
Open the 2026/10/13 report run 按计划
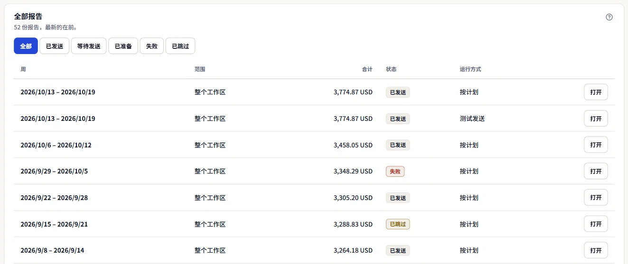pyautogui.click(x=596, y=92)
